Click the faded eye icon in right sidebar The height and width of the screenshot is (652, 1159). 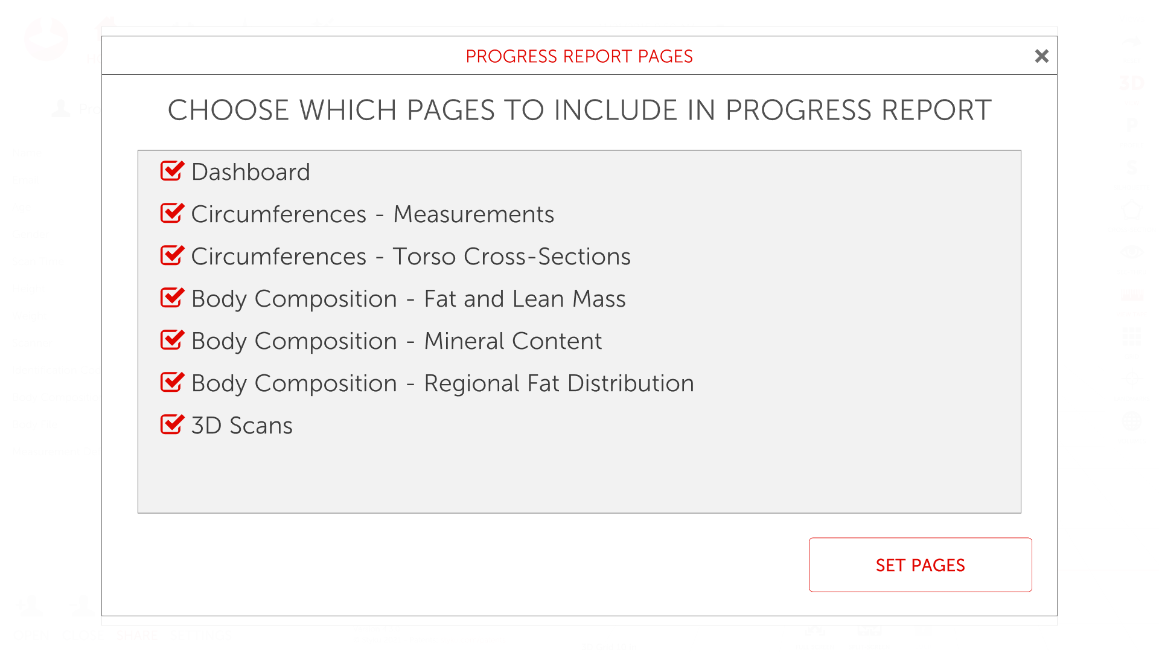(1131, 252)
